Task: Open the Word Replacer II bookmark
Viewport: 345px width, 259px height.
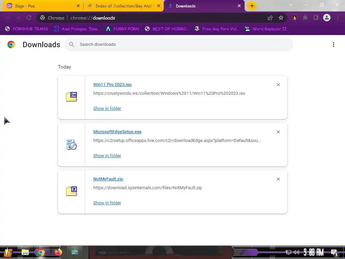Action: [x=265, y=29]
